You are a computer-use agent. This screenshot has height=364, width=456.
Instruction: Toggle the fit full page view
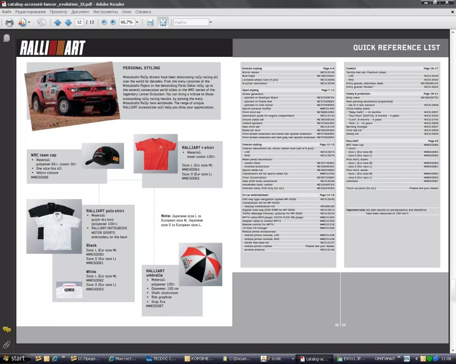[163, 22]
